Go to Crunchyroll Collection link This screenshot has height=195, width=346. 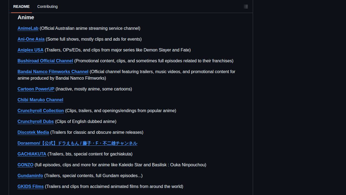tap(41, 111)
